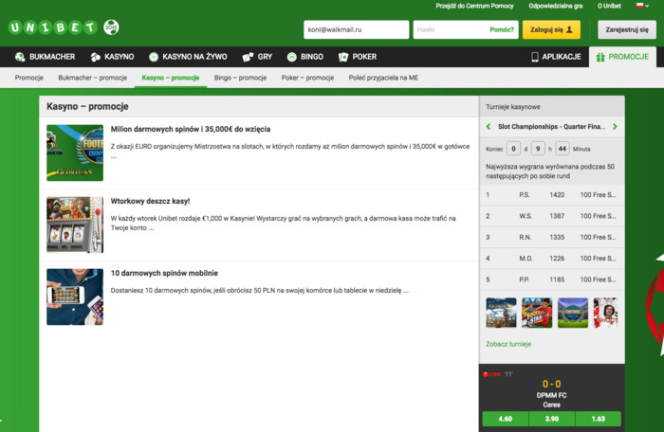This screenshot has height=432, width=664.
Task: Click the email input field
Action: (x=356, y=29)
